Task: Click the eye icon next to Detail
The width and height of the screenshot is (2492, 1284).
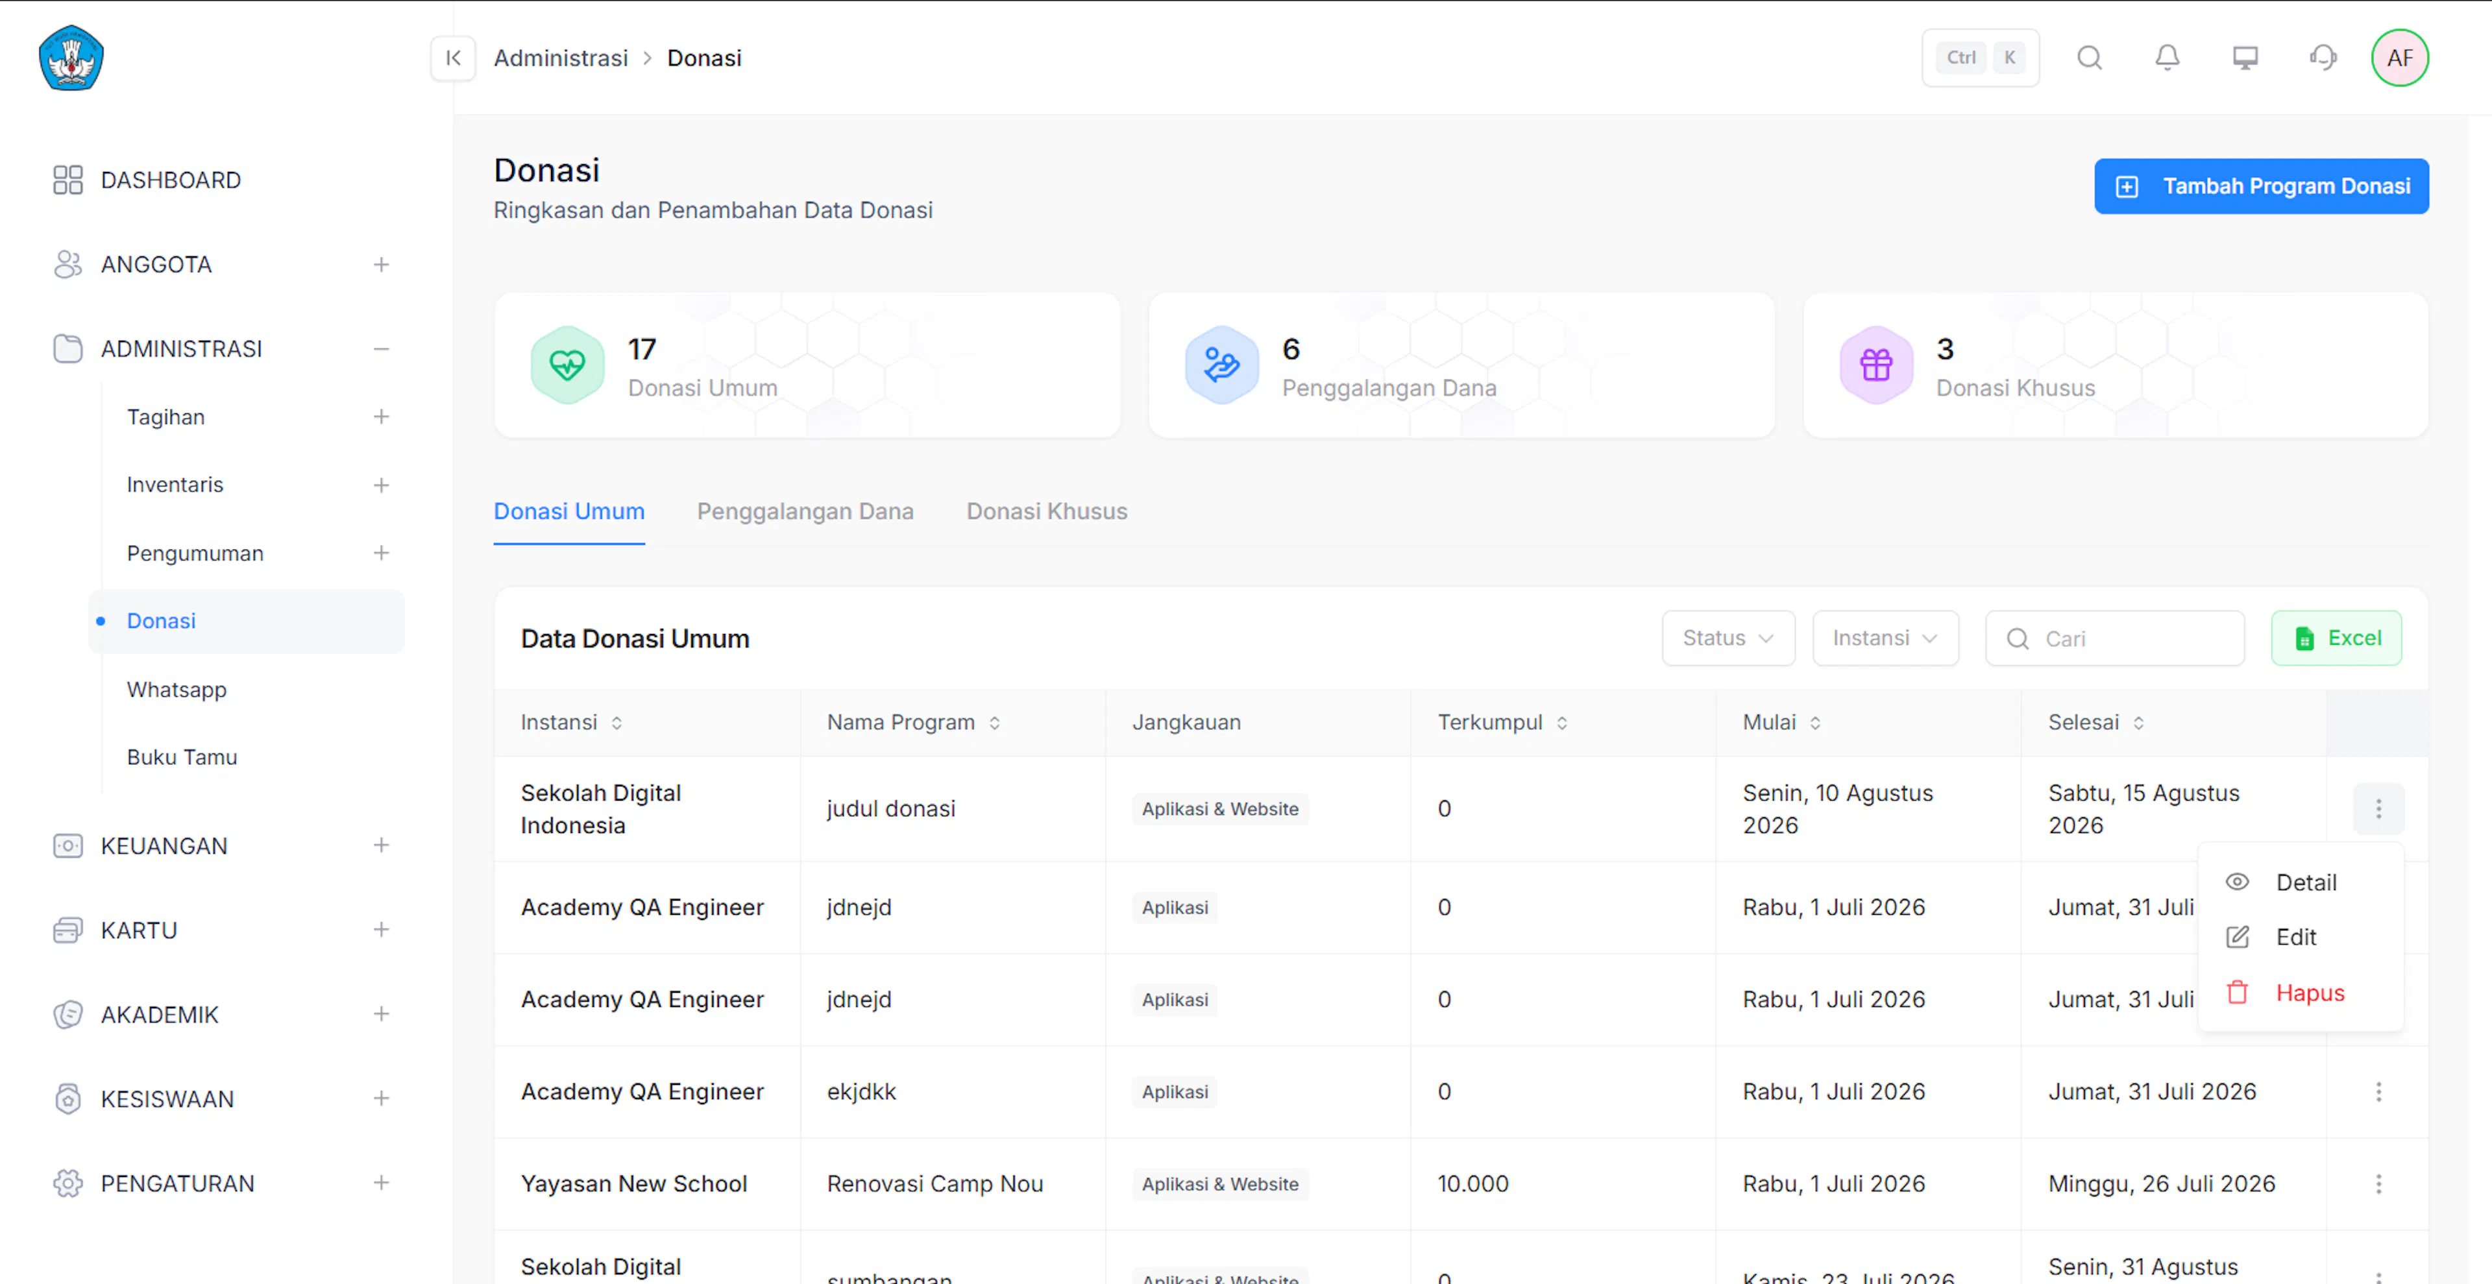Action: click(2238, 882)
